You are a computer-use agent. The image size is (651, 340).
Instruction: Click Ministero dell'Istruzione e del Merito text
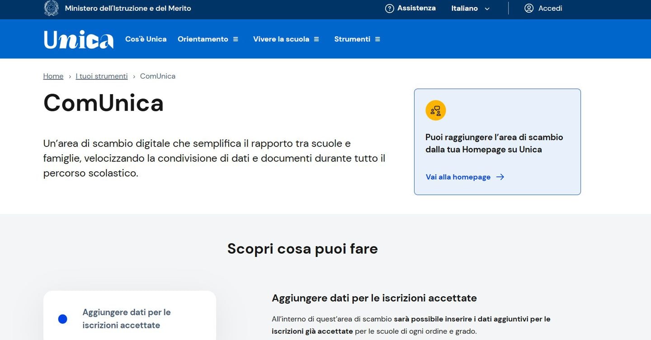(128, 8)
